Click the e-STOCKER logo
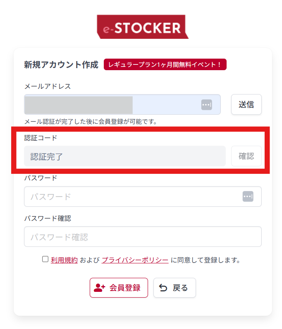The height and width of the screenshot is (329, 282). coord(143,27)
